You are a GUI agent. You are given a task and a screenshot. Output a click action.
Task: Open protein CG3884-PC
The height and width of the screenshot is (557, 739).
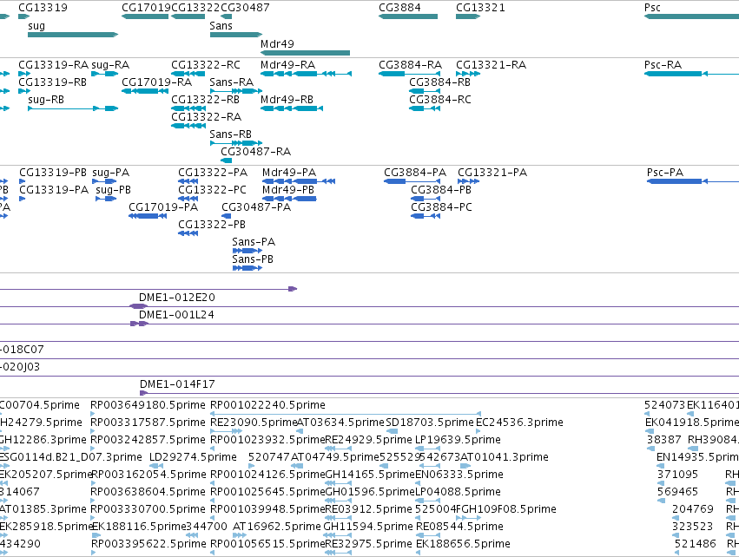click(x=441, y=207)
